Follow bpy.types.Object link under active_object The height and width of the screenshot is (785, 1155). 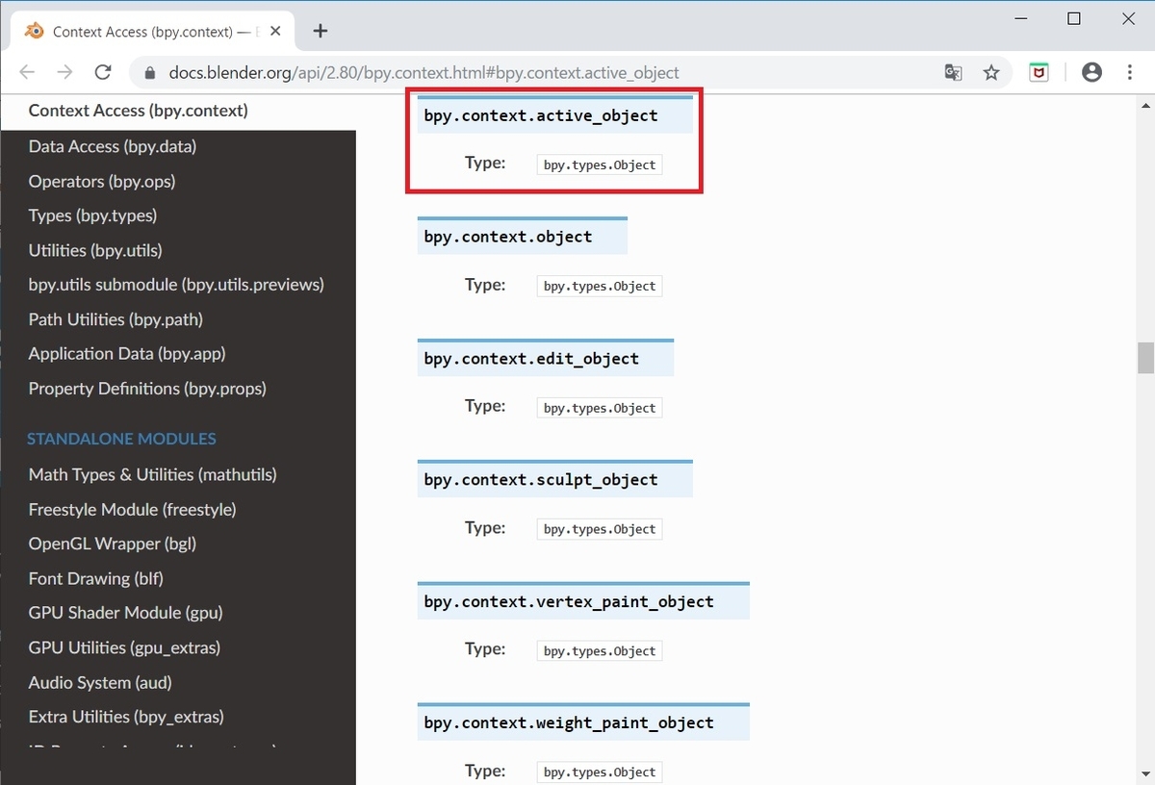point(600,165)
